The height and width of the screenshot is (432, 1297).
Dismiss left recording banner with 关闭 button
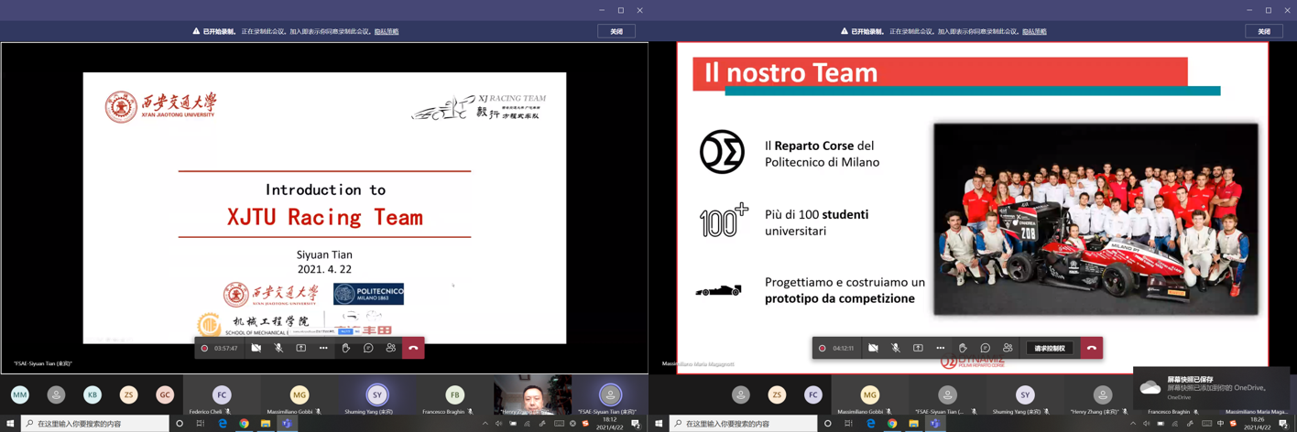pyautogui.click(x=616, y=31)
